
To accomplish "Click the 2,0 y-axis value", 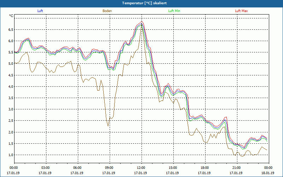I will tap(11, 132).
